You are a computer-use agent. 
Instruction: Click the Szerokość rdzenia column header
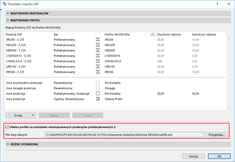tap(209, 34)
